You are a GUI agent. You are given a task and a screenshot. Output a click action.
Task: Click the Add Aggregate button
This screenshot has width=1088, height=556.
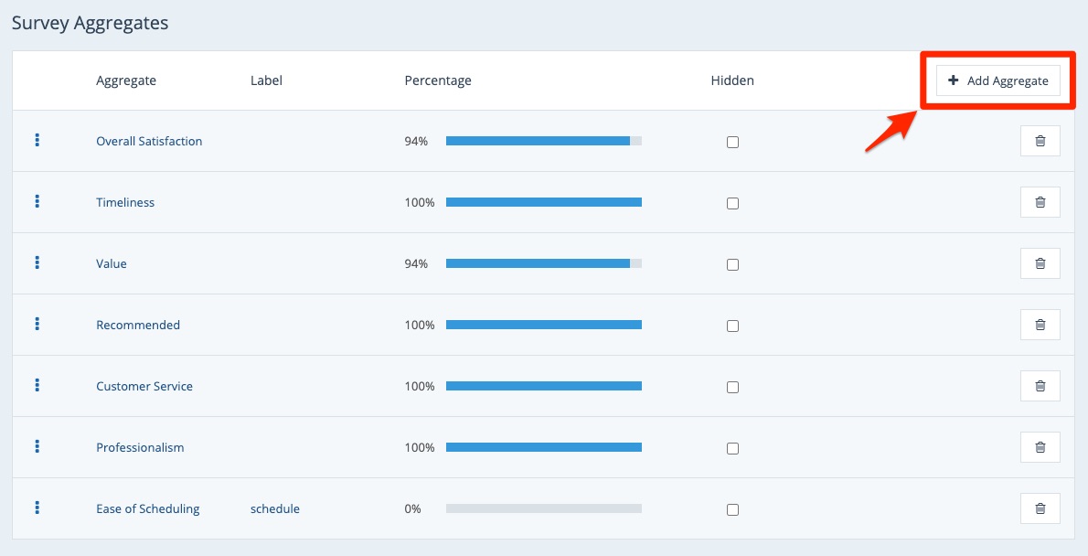[x=997, y=80]
